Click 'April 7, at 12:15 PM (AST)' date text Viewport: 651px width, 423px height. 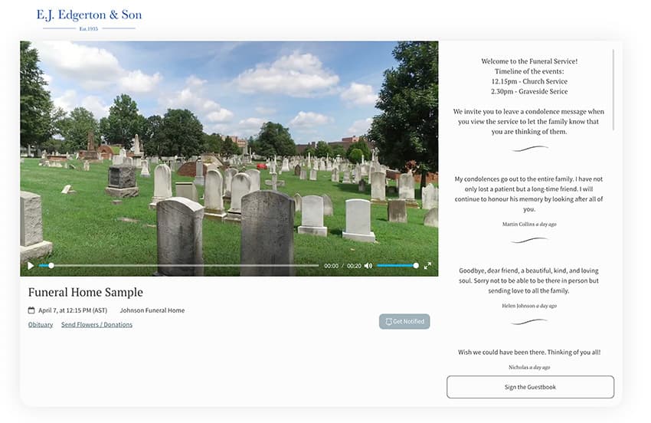pos(73,310)
